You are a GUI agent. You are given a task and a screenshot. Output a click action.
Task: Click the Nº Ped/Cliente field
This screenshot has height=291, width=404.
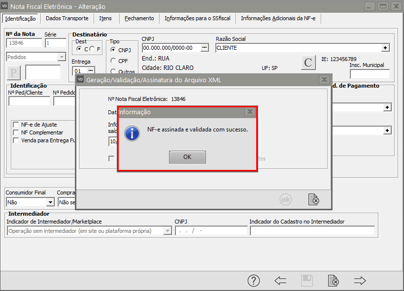pos(30,101)
